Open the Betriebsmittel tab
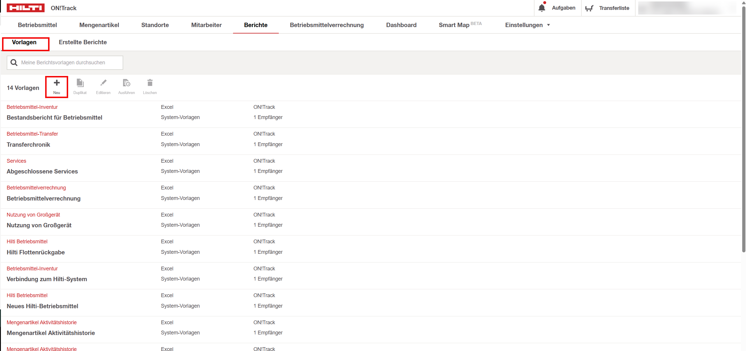The image size is (746, 351). click(37, 25)
